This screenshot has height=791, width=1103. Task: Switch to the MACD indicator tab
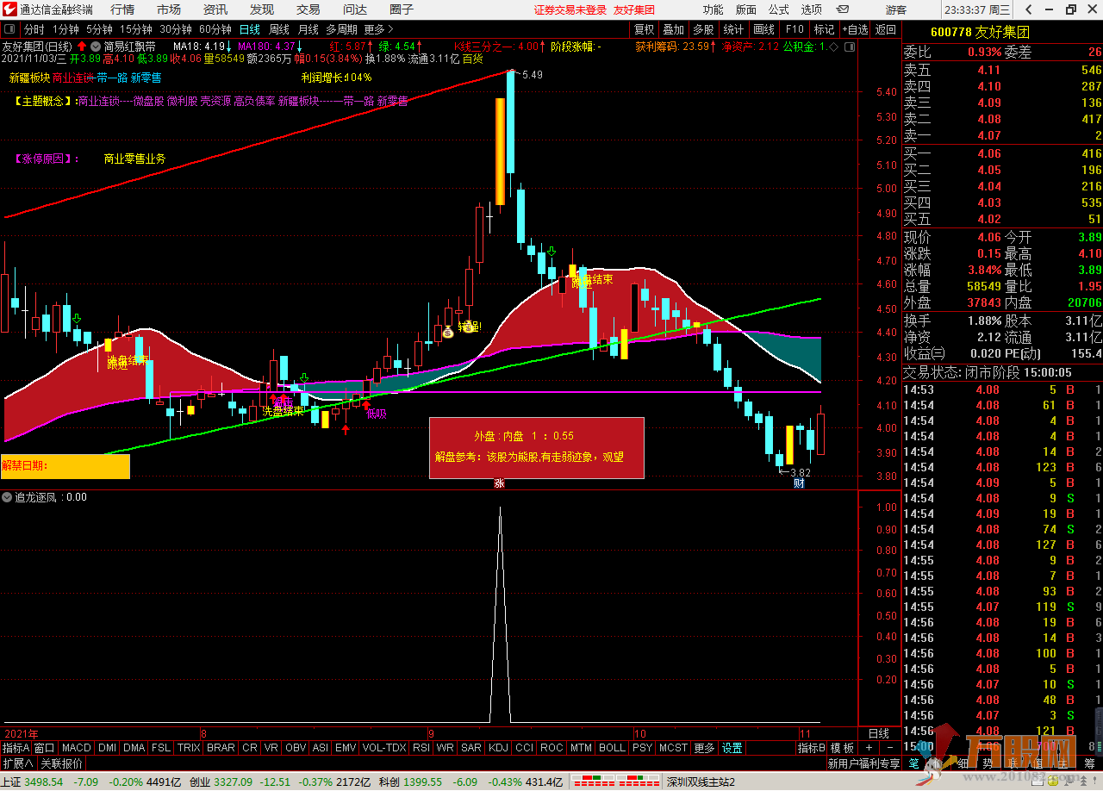[76, 748]
